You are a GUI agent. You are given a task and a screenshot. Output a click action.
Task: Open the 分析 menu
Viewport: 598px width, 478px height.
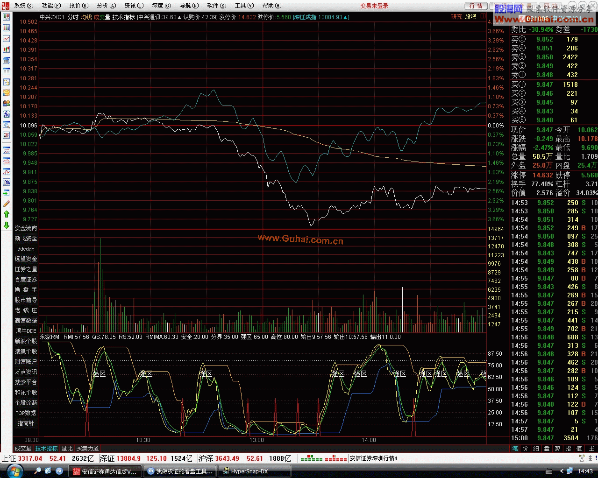pos(107,6)
